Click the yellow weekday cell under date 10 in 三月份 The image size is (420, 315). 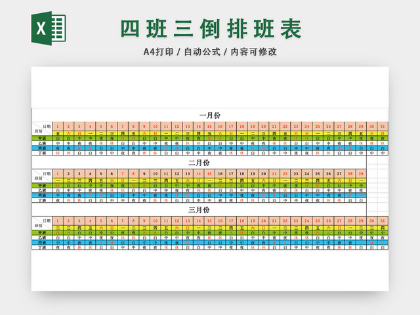pyautogui.click(x=156, y=228)
